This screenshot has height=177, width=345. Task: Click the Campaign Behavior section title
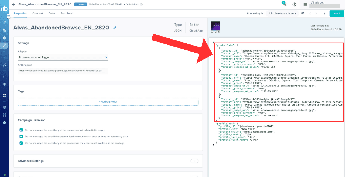click(31, 120)
